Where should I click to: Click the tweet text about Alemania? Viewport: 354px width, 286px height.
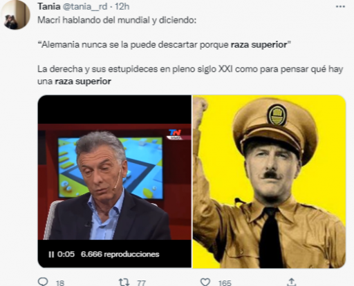click(x=164, y=44)
